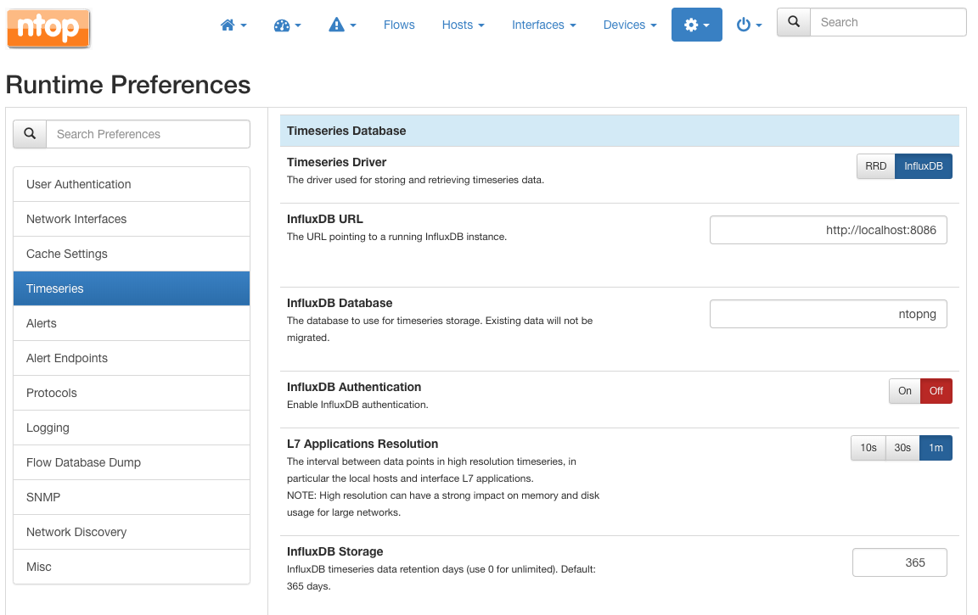Viewport: 978px width, 615px height.
Task: Open the dashboard gauge icon menu
Action: tap(288, 25)
